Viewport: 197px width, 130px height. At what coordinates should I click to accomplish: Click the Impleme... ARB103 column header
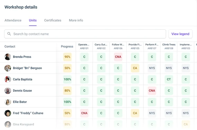tap(186, 46)
